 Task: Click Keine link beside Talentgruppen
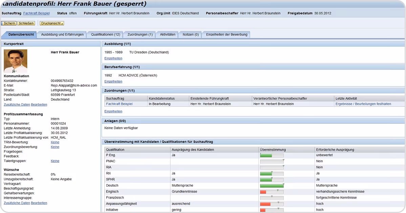coord(55,161)
